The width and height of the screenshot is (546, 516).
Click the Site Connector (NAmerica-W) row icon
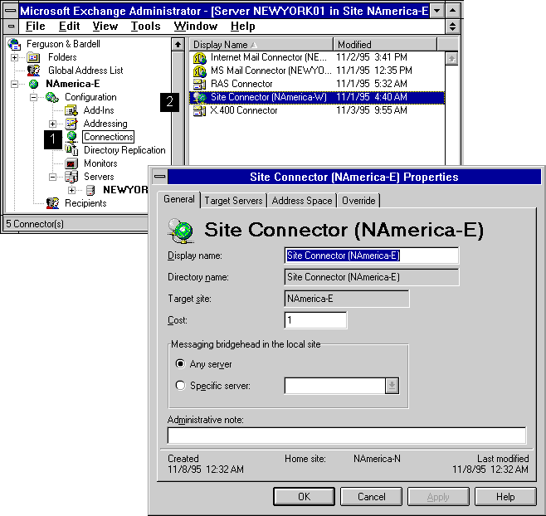[199, 98]
